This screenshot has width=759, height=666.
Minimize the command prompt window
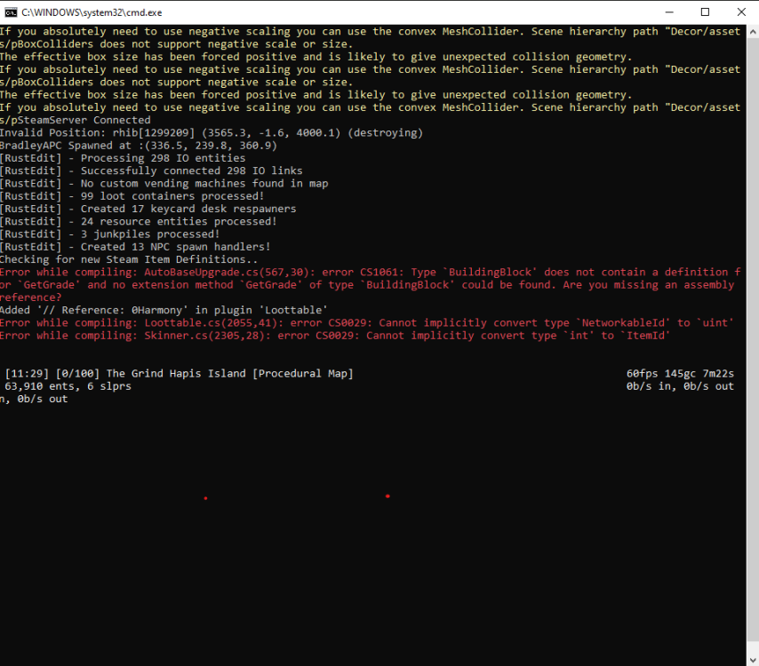[x=664, y=12]
